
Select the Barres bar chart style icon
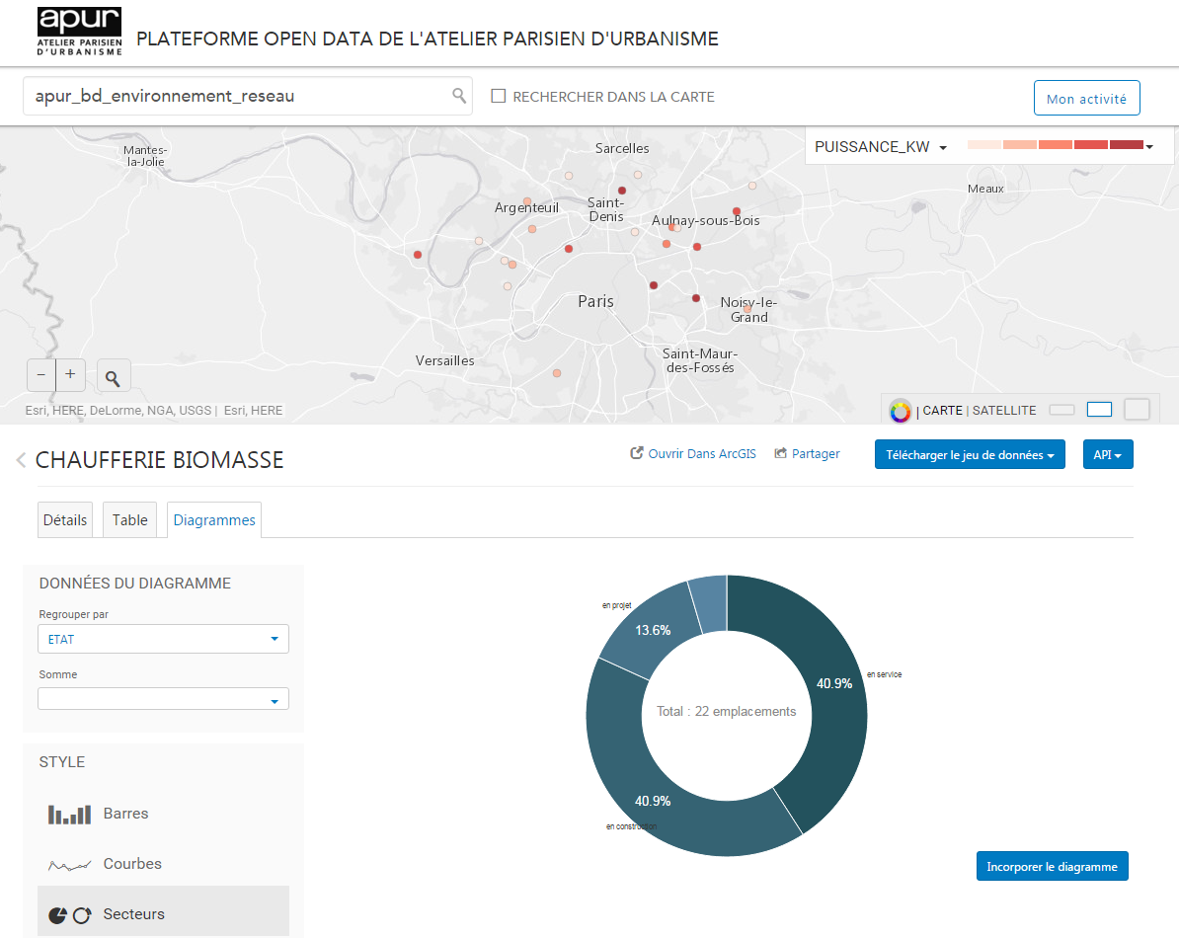pos(69,815)
